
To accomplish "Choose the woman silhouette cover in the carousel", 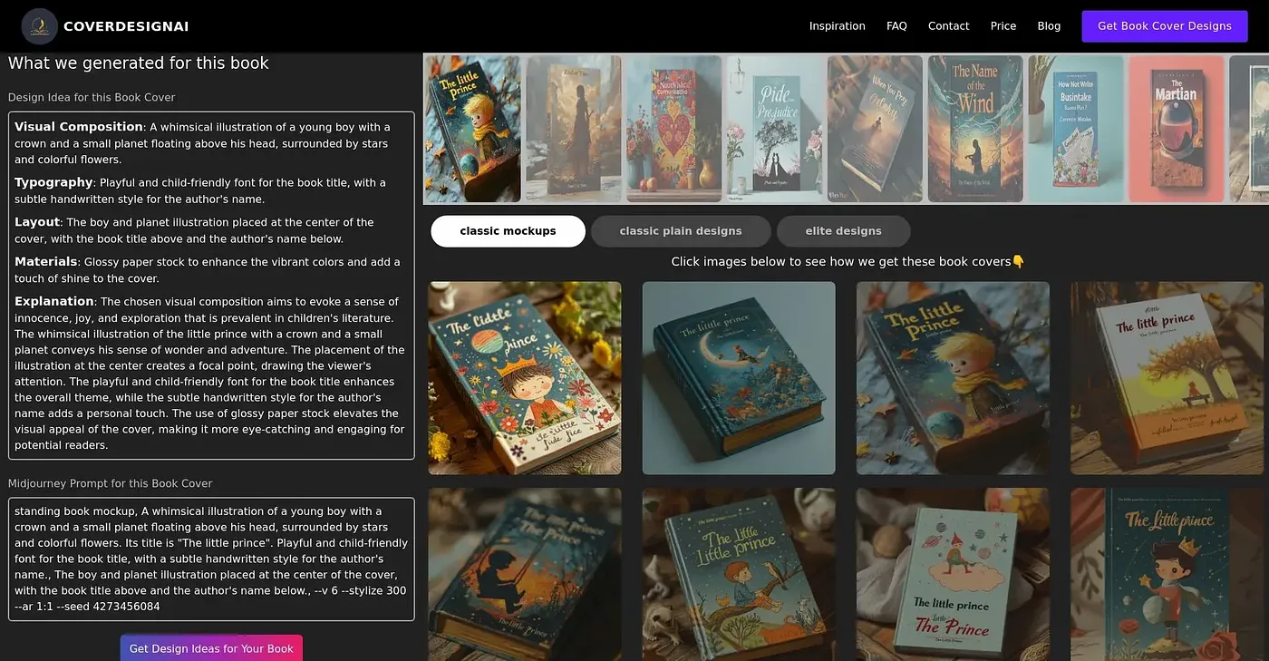I will tap(573, 129).
